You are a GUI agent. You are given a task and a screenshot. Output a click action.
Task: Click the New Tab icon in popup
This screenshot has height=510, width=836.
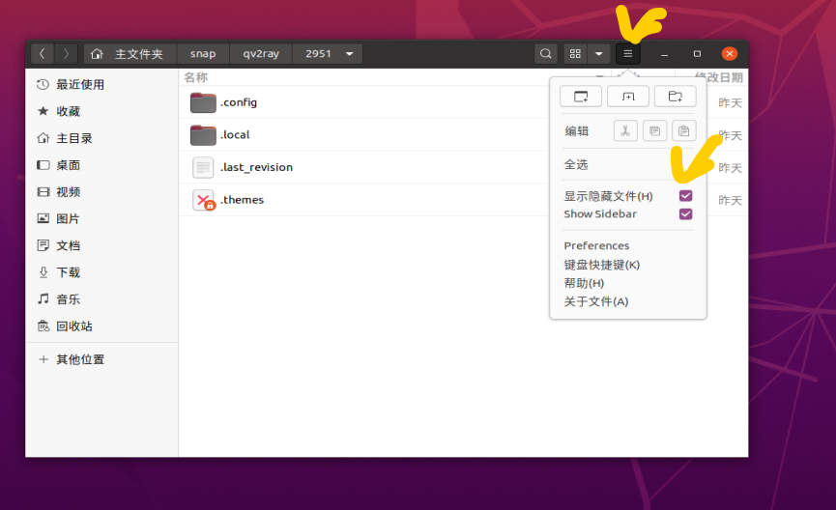pyautogui.click(x=628, y=97)
